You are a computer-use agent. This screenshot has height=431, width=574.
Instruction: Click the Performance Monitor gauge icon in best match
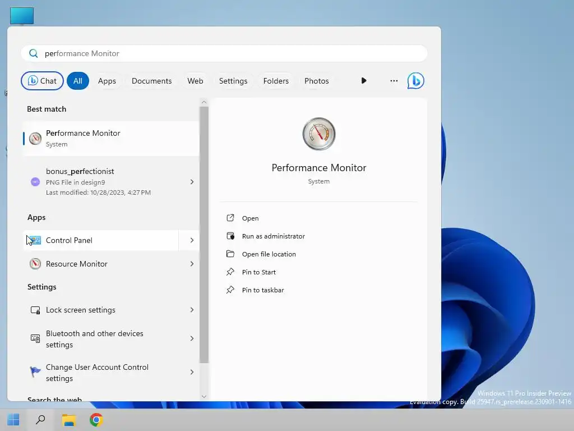pyautogui.click(x=35, y=139)
